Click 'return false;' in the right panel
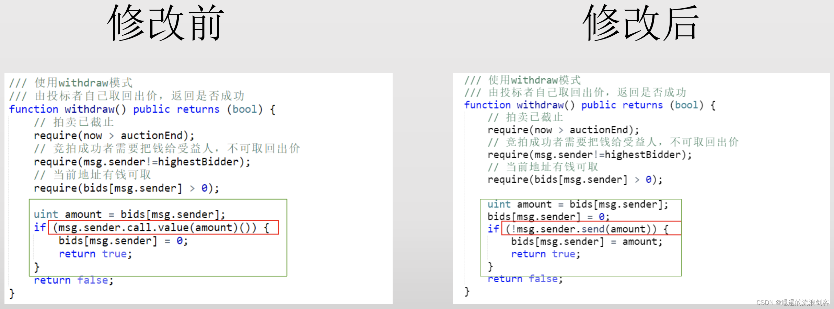The height and width of the screenshot is (309, 834). click(525, 279)
